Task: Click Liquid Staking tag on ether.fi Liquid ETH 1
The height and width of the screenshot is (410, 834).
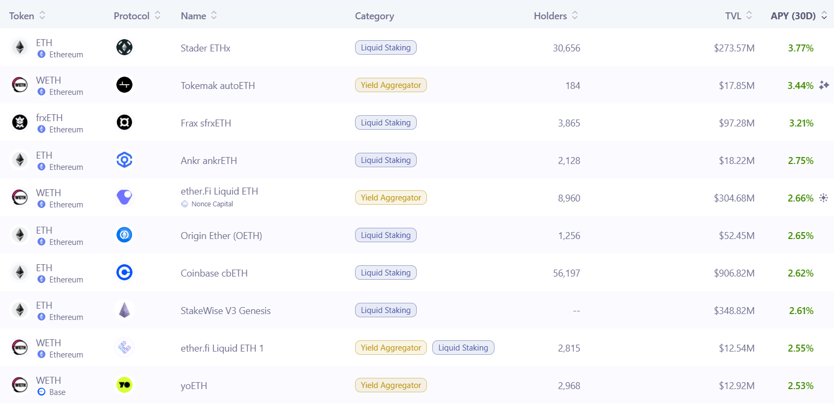Action: (x=463, y=348)
